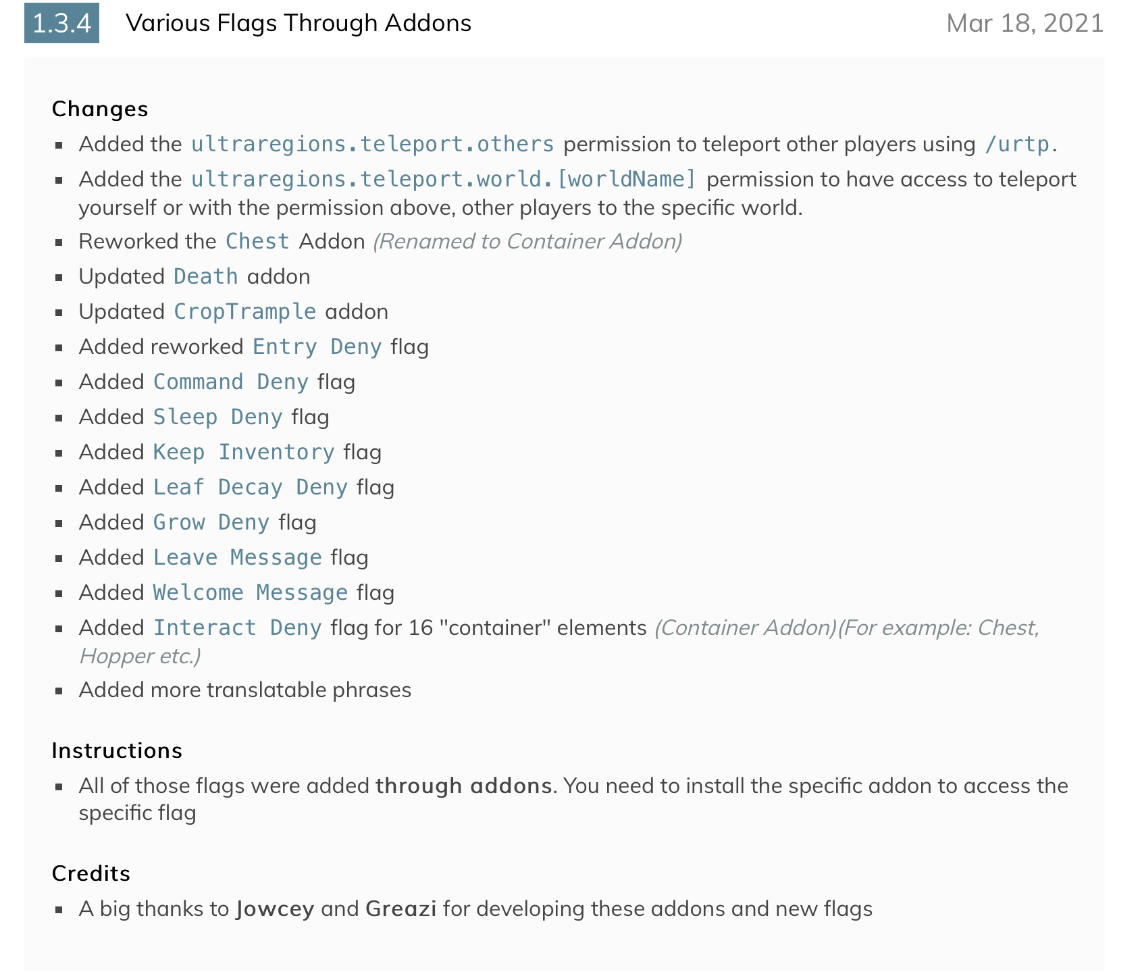Viewport: 1140px width, 974px height.
Task: Click the Instructions section heading
Action: 117,750
